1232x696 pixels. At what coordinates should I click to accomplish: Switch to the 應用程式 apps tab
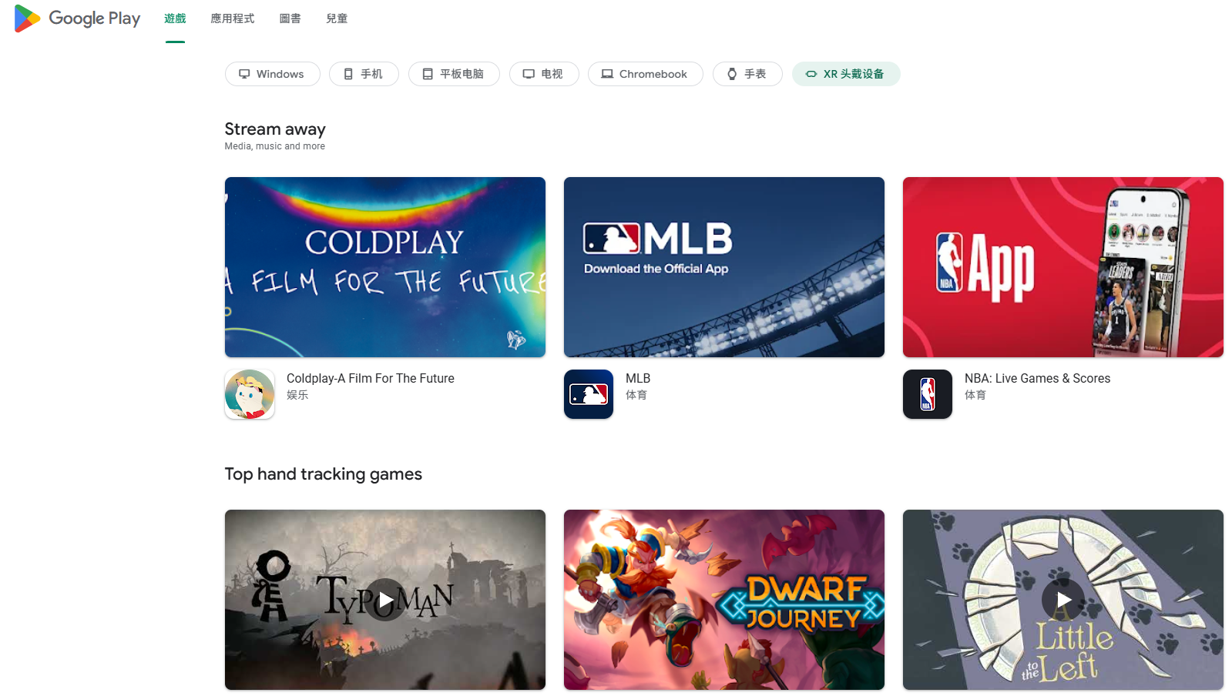point(233,18)
